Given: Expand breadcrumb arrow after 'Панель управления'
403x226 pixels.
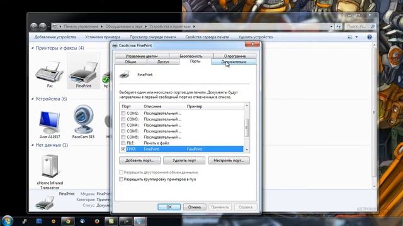Looking at the screenshot, I should point(102,26).
